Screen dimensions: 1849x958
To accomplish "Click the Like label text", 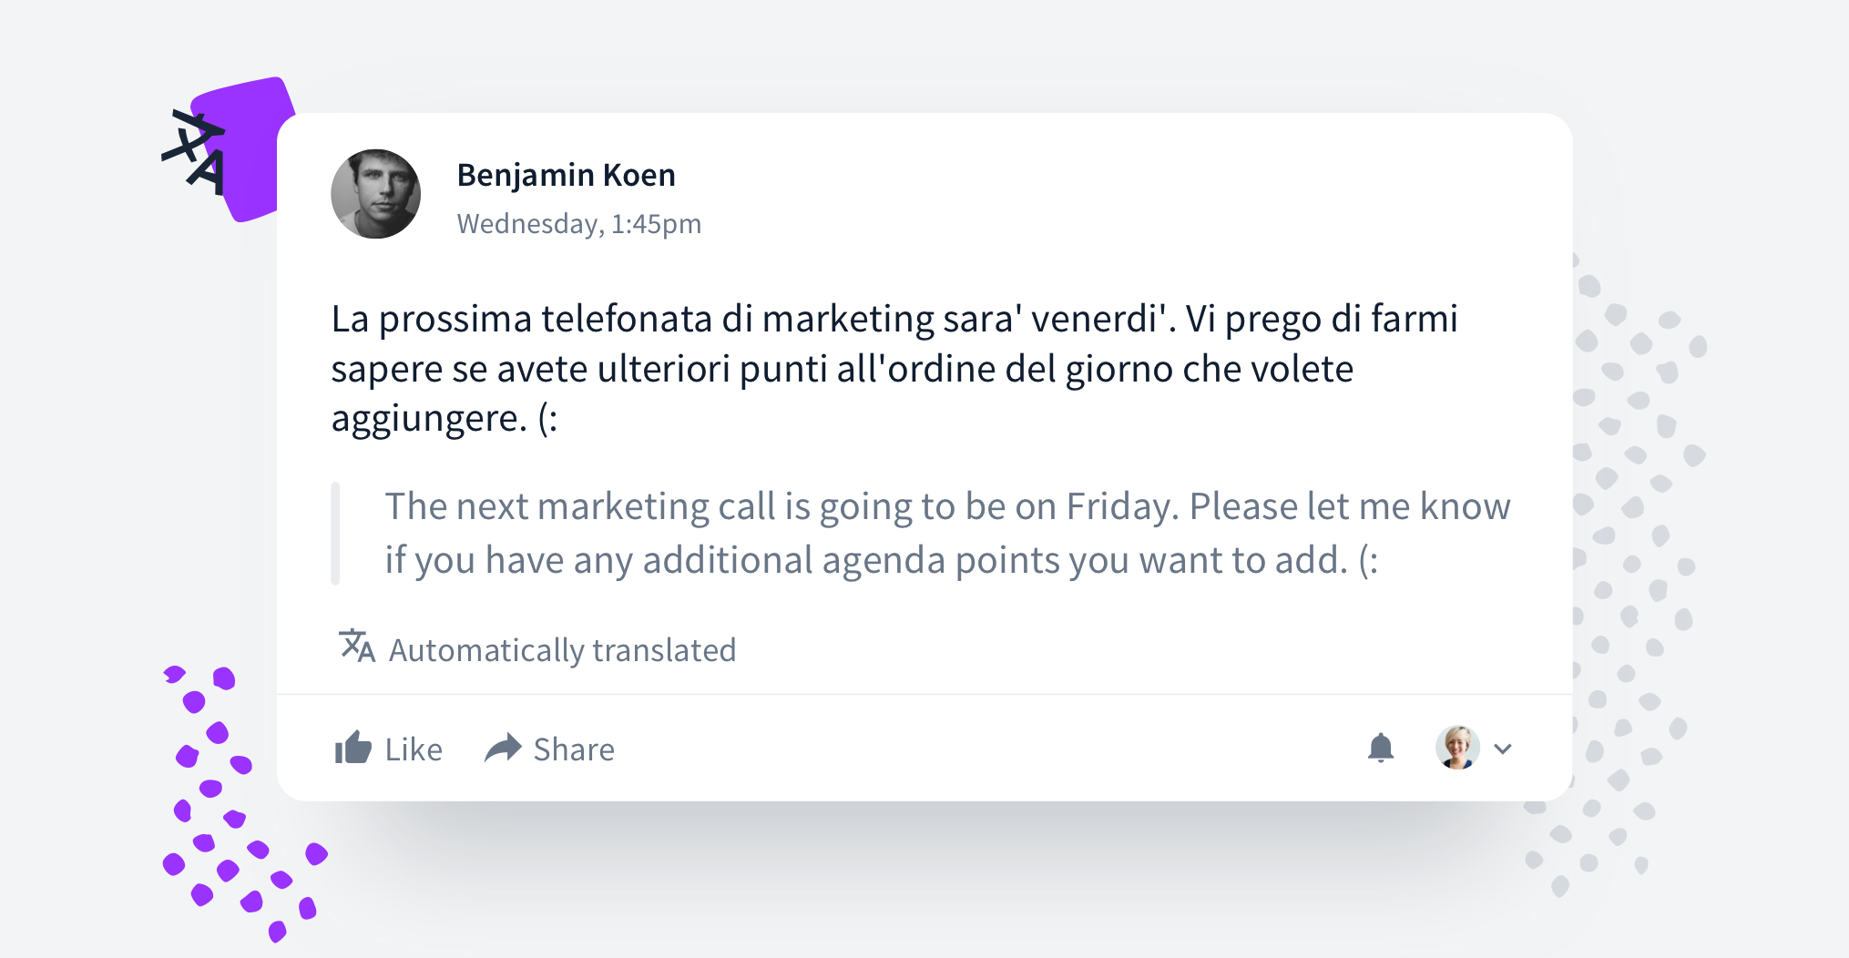I will [x=414, y=749].
